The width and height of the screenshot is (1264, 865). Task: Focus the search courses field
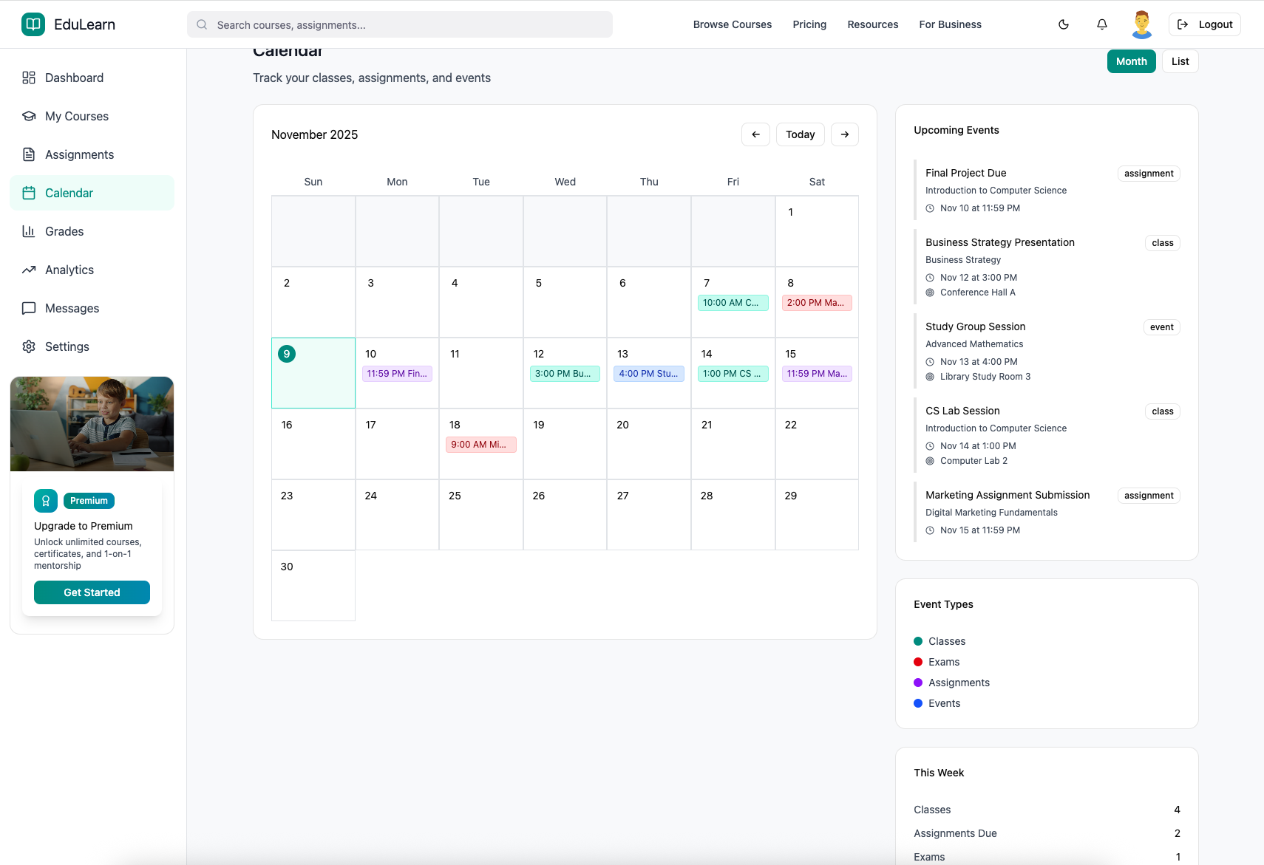[399, 24]
